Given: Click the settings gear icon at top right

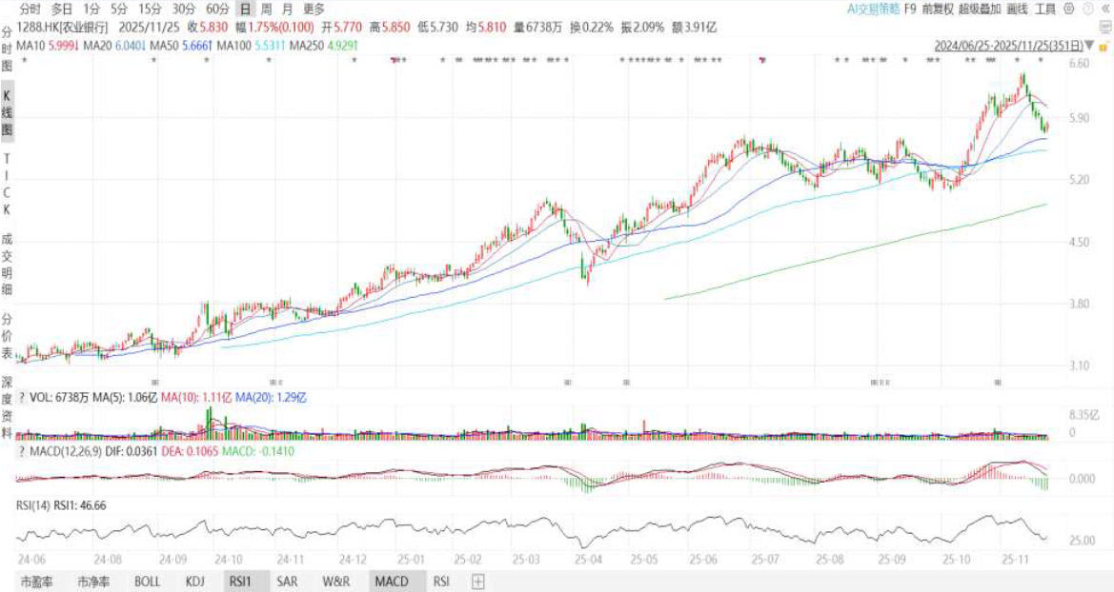Looking at the screenshot, I should [x=1068, y=9].
